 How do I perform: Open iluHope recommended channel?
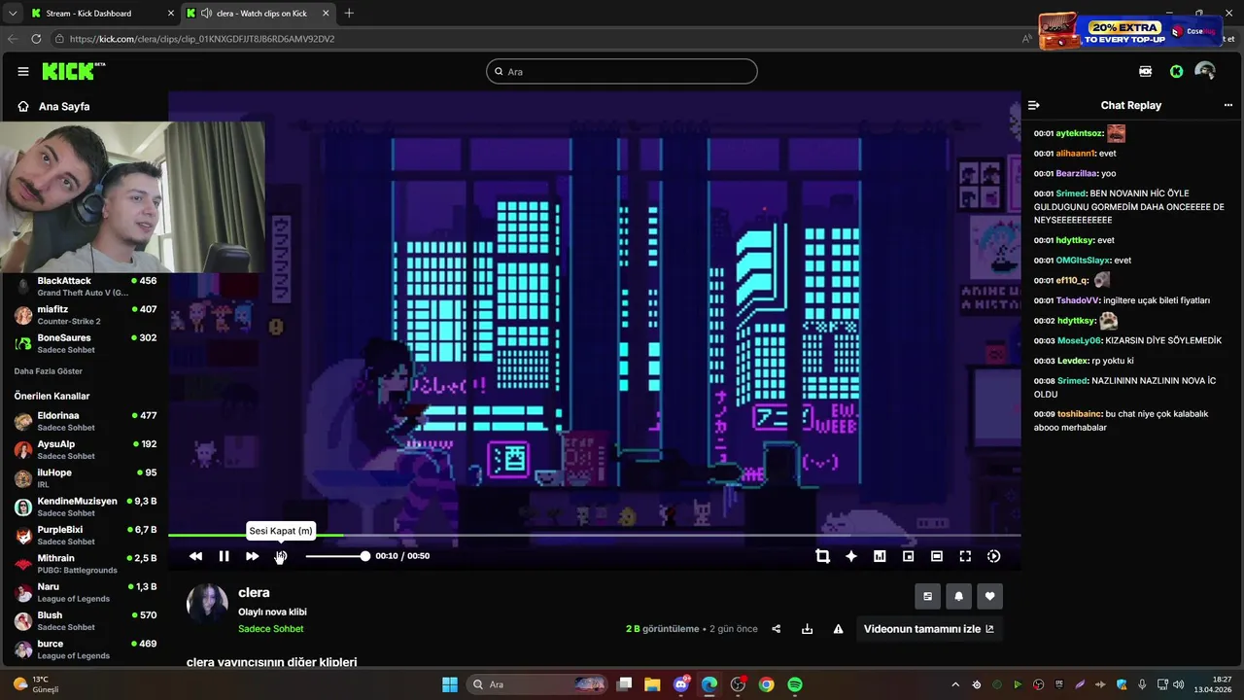coord(86,477)
